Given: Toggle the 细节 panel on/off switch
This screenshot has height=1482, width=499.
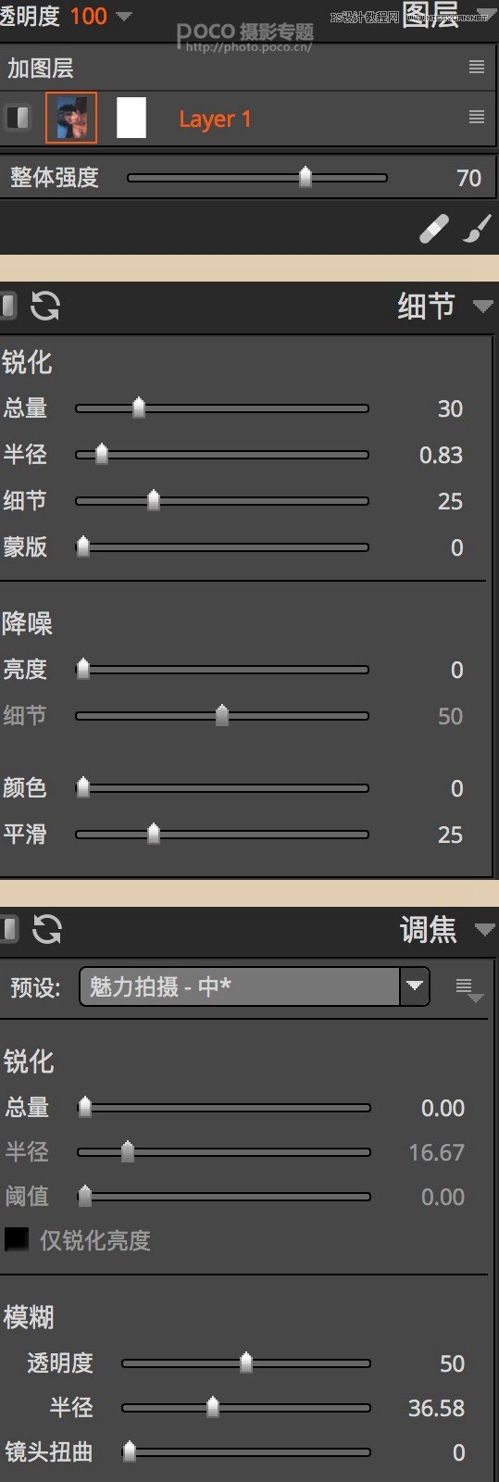Looking at the screenshot, I should pos(8,305).
